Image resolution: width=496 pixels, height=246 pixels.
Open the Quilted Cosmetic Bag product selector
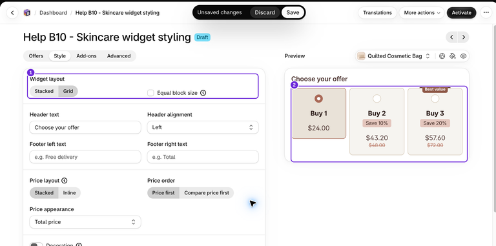[394, 56]
